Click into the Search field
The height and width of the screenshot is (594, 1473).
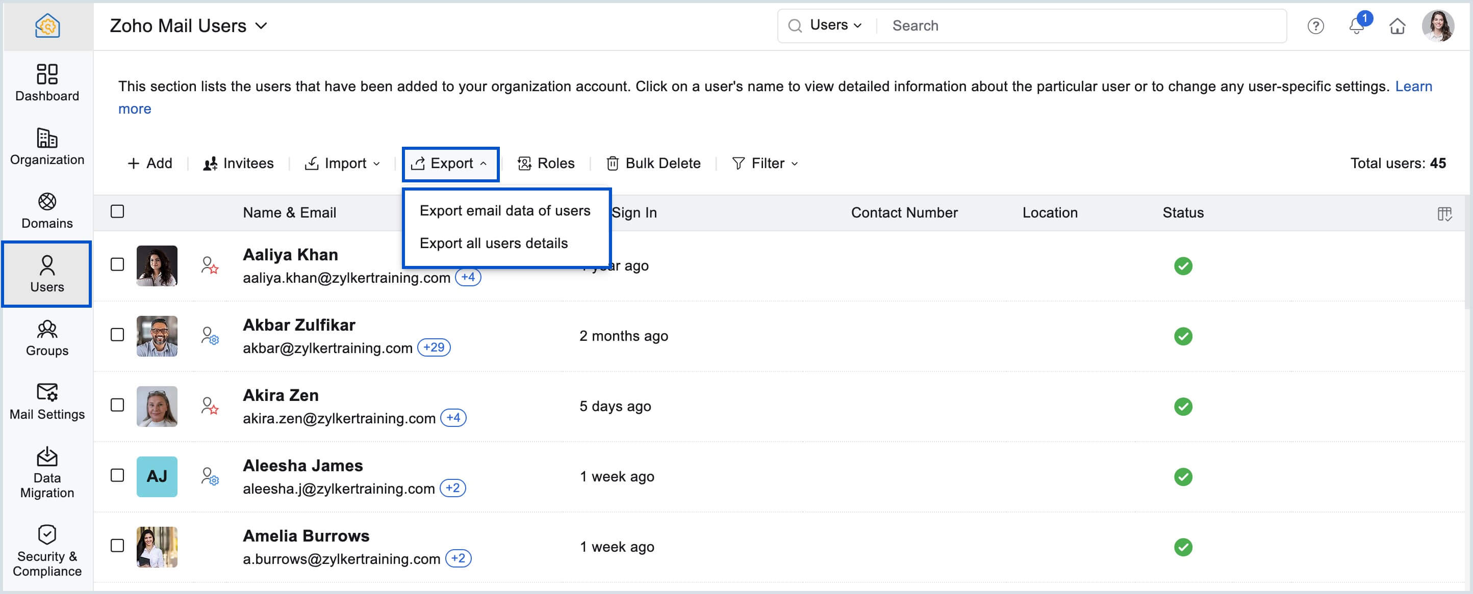coord(1081,25)
